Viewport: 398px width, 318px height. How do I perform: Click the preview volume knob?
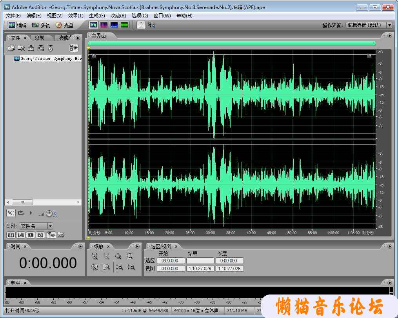click(49, 213)
